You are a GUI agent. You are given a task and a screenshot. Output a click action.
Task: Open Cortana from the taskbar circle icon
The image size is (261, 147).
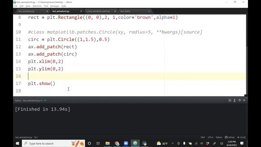click(89, 143)
